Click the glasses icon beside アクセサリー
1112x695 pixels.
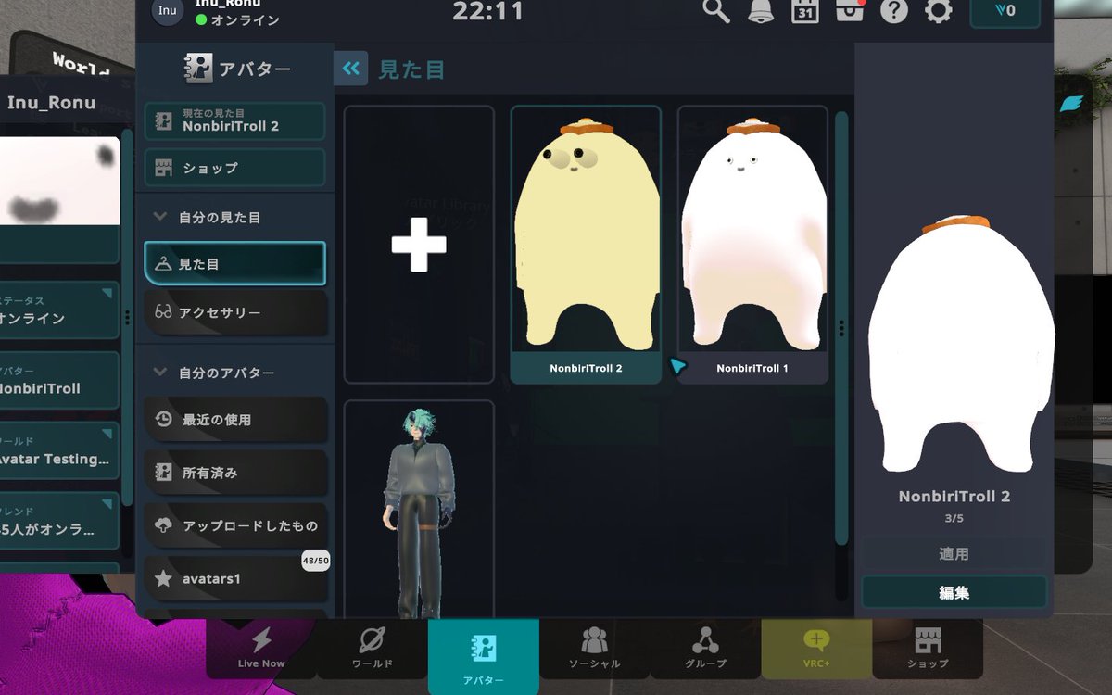[163, 313]
